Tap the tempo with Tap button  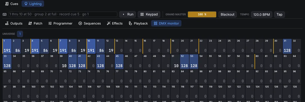(279, 14)
